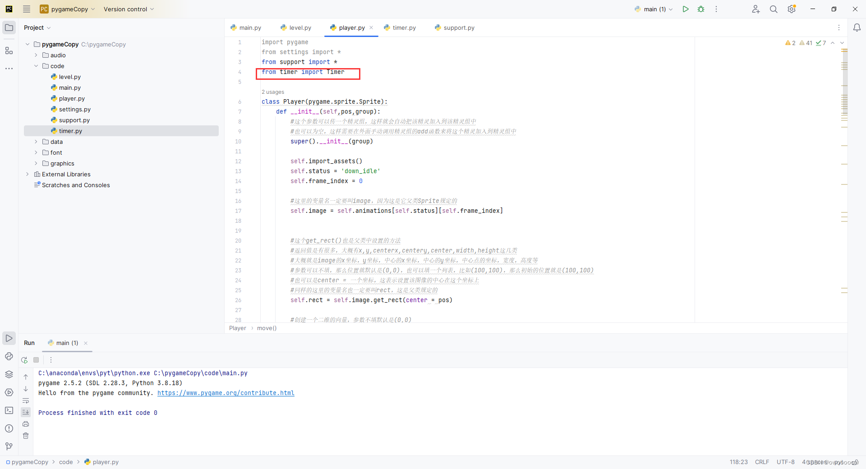Viewport: 866px width, 469px height.
Task: Open Terminal tool window
Action: pyautogui.click(x=9, y=410)
